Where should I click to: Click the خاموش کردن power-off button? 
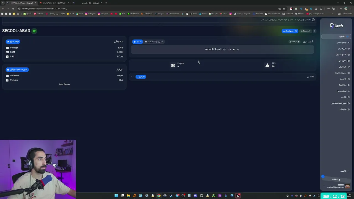click(290, 31)
